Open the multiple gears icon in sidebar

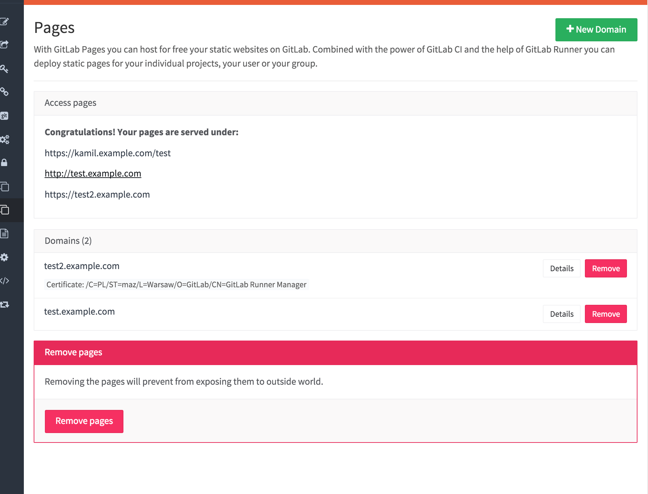[x=5, y=139]
